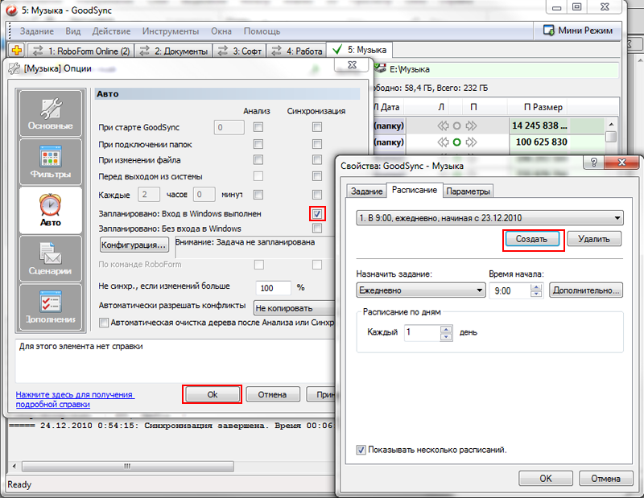
Task: Click Каждые часов field with 2
Action: pos(148,194)
